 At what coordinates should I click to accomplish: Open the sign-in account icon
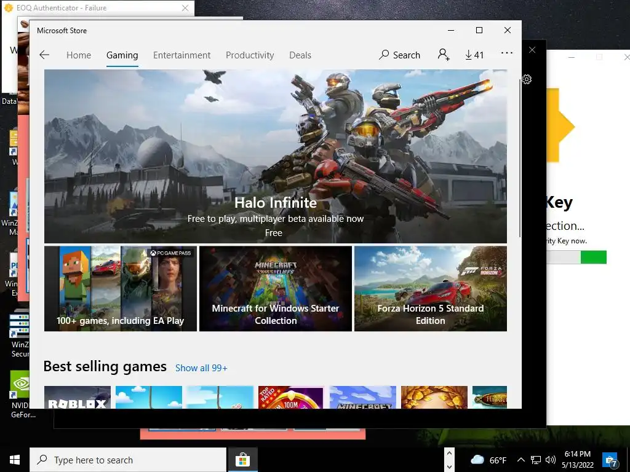pyautogui.click(x=444, y=55)
